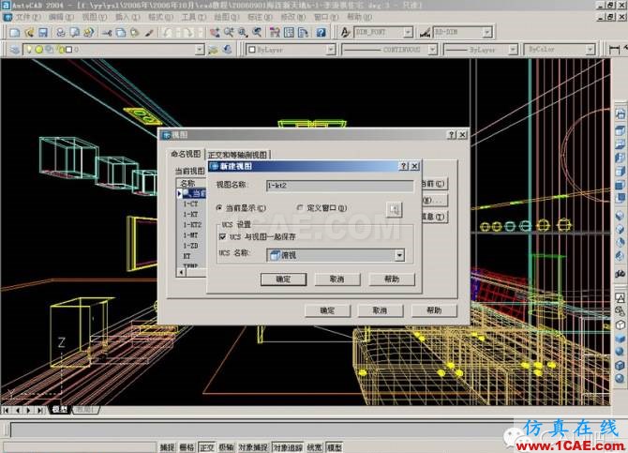Click the Undo arrow icon
Screen dimensions: 628x453
pyautogui.click(x=168, y=33)
